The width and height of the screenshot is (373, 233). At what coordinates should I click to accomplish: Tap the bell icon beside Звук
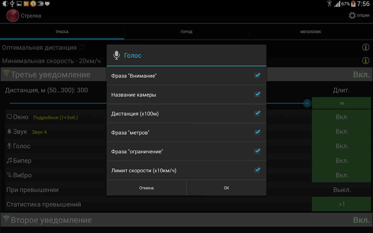(9, 131)
